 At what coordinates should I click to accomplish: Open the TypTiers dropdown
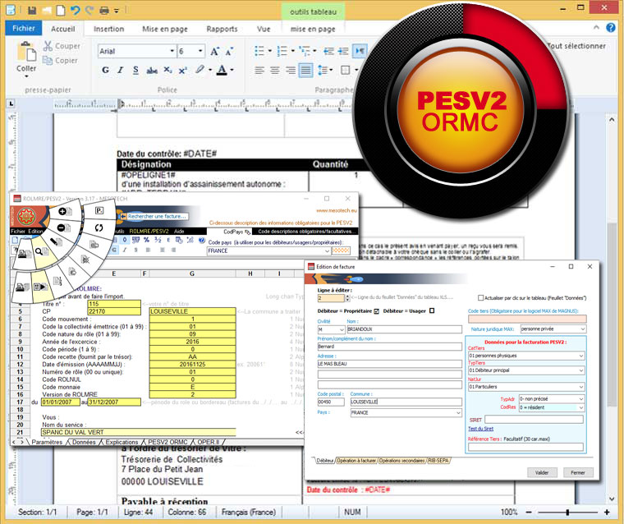coord(580,370)
